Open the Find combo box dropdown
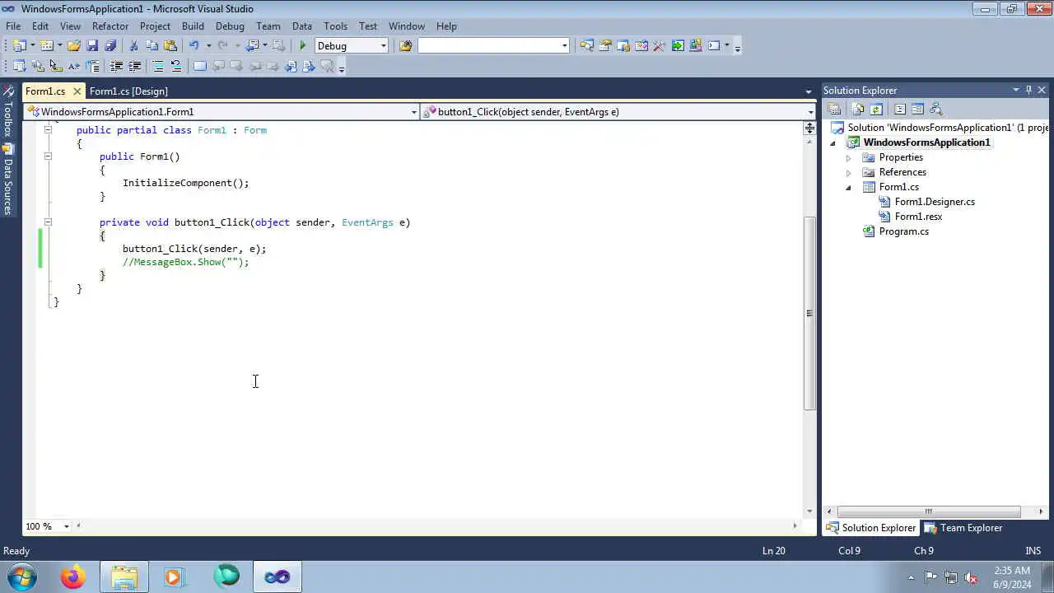 pos(564,46)
